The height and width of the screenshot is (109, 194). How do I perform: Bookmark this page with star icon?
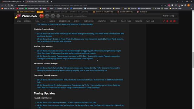(165, 5)
